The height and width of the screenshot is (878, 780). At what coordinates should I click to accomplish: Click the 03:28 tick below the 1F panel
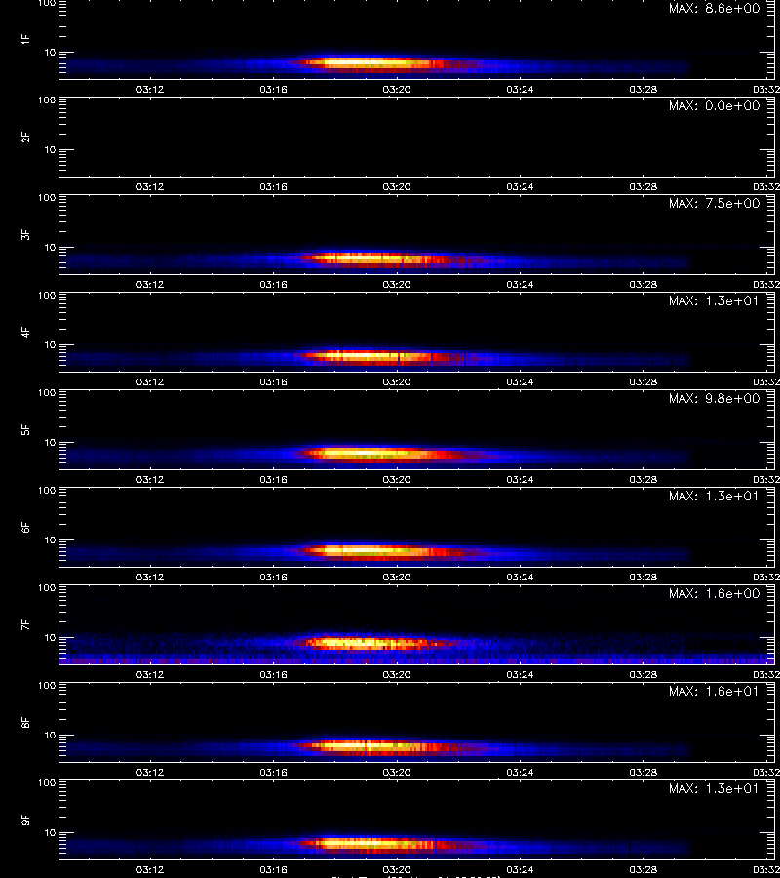click(x=643, y=89)
